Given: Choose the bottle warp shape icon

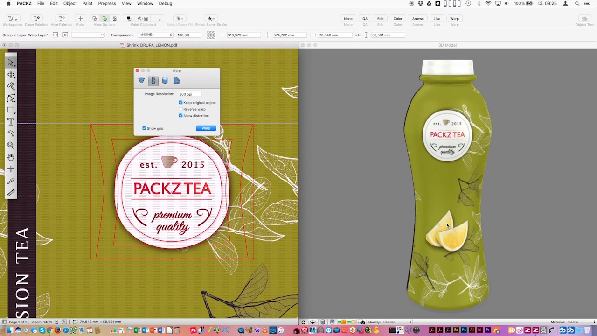Looking at the screenshot, I should pos(153,80).
